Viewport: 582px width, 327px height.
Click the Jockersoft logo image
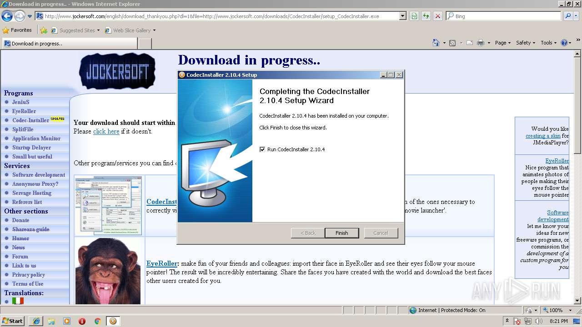click(x=117, y=71)
